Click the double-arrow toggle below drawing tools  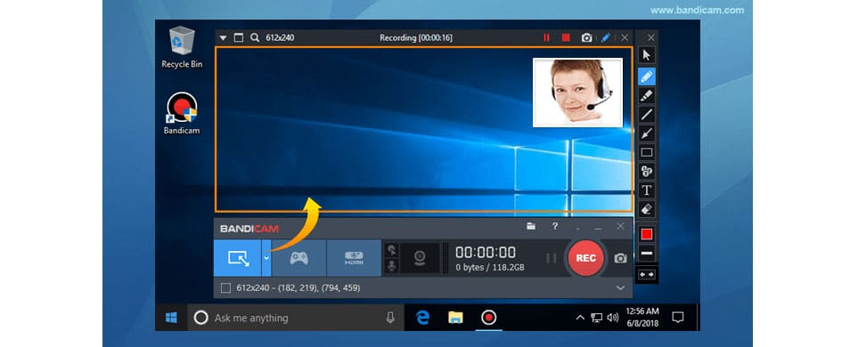(647, 274)
